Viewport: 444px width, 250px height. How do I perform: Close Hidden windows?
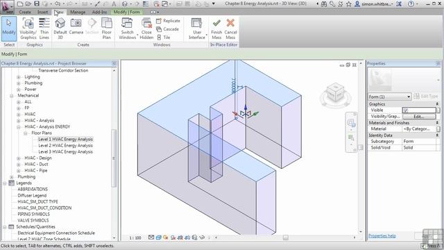146,28
